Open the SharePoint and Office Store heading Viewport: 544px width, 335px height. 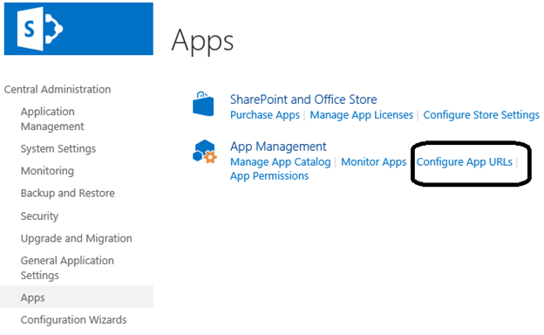point(303,99)
